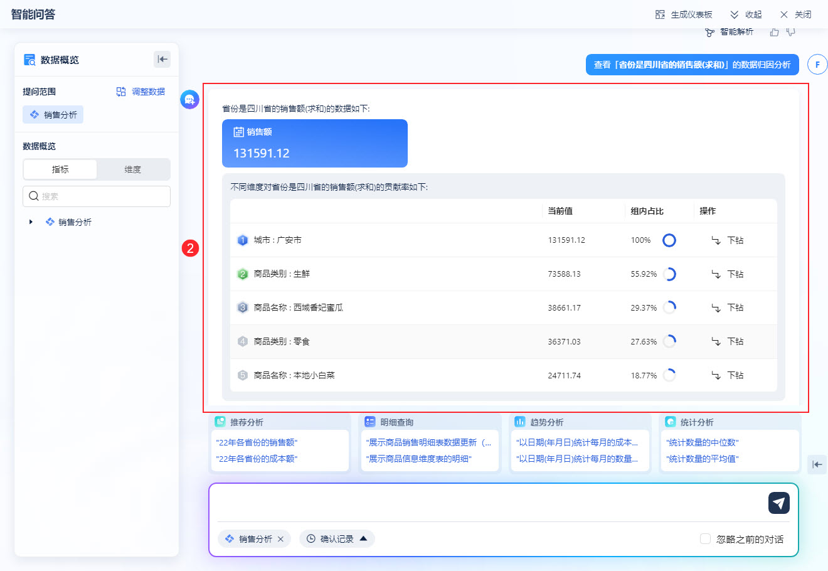Click rank 2 badge for 生鲜
The image size is (828, 571).
[x=243, y=274]
